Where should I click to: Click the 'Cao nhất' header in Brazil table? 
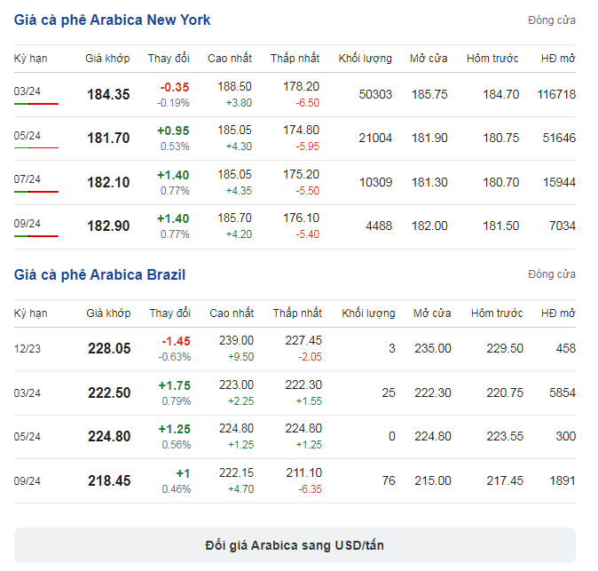(x=232, y=313)
